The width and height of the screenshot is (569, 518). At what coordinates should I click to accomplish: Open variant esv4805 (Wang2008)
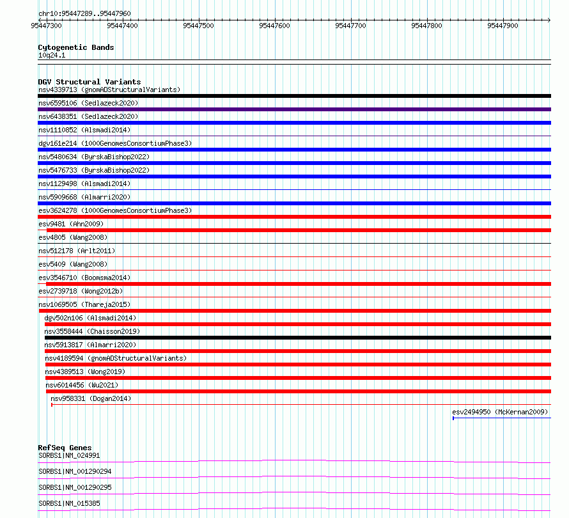pyautogui.click(x=73, y=237)
